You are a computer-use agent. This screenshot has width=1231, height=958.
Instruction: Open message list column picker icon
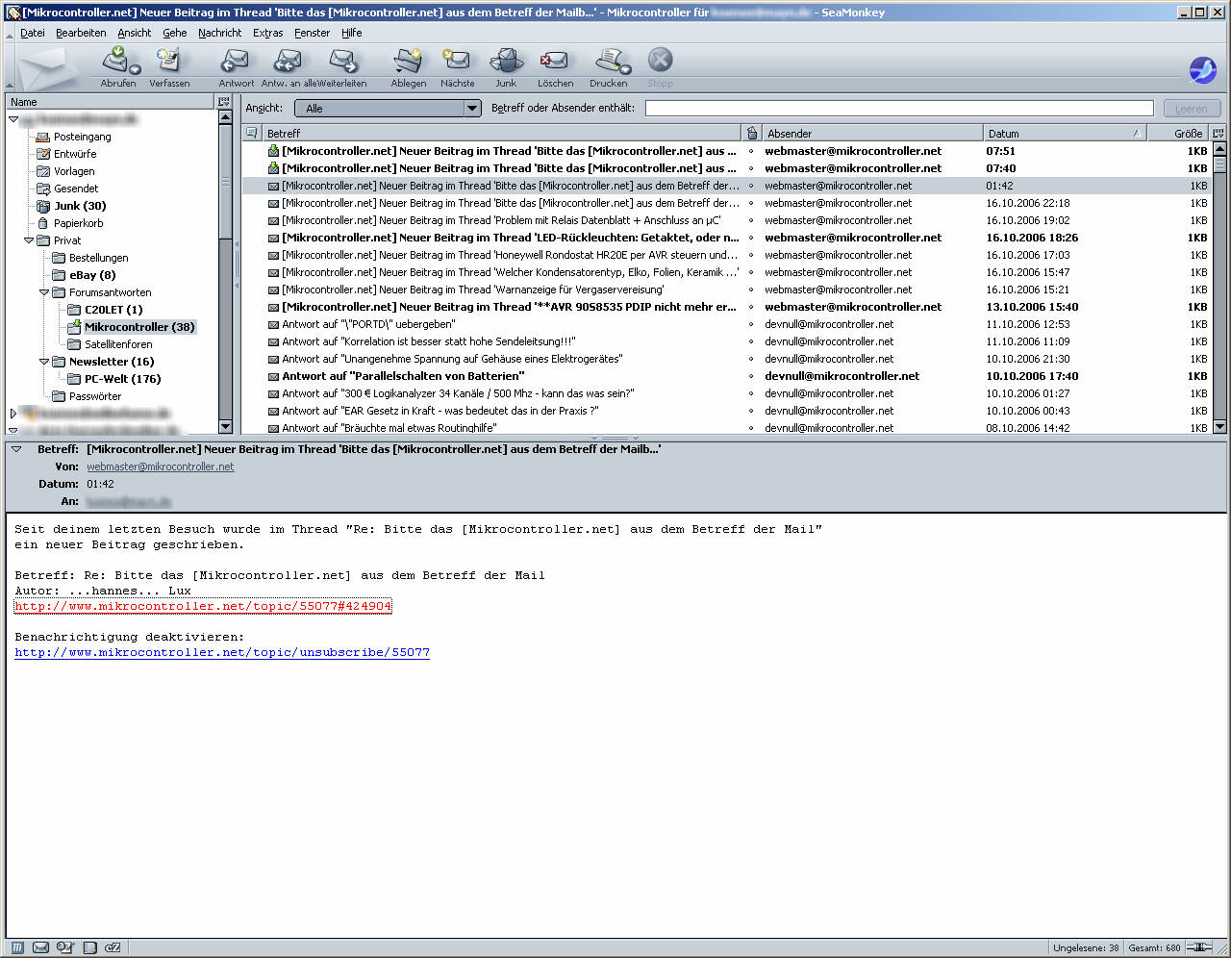tap(1218, 134)
